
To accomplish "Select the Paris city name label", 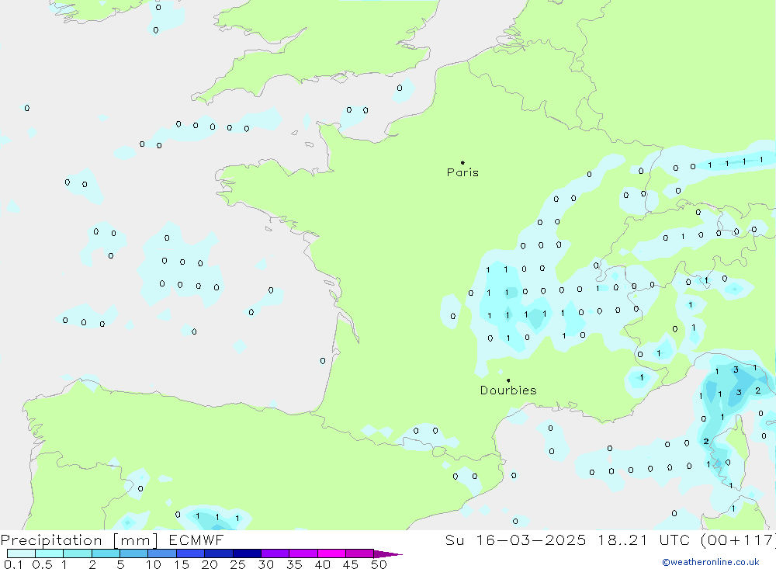I will pyautogui.click(x=462, y=173).
